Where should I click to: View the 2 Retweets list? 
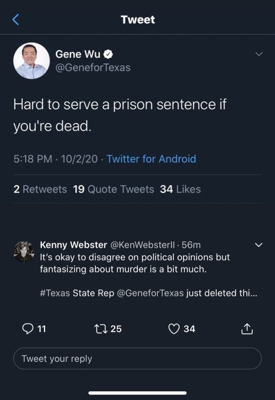[40, 189]
